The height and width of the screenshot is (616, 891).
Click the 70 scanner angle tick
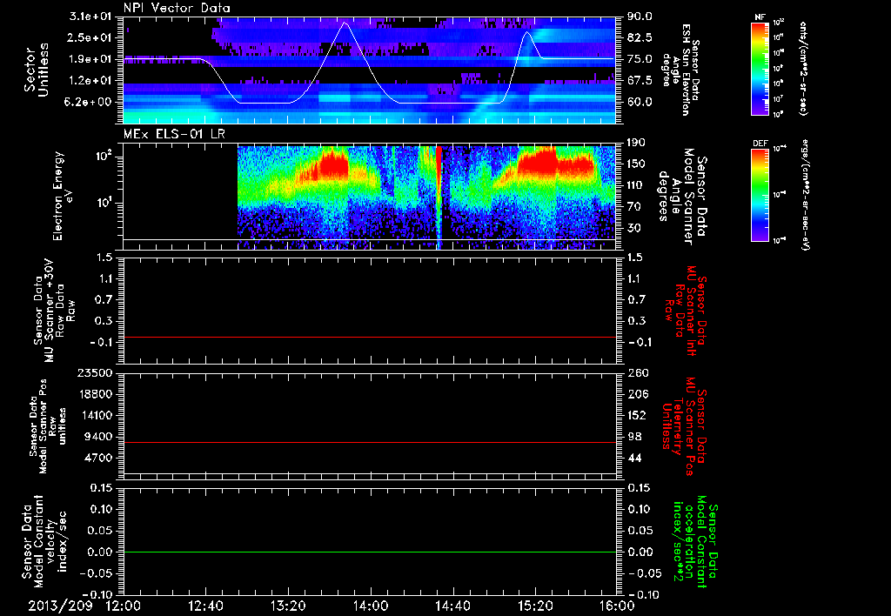(x=634, y=207)
